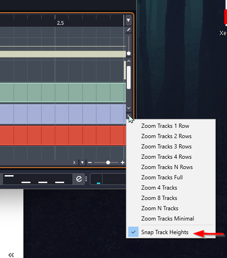Click the up chevron above the vertical scrollbar

129,61
